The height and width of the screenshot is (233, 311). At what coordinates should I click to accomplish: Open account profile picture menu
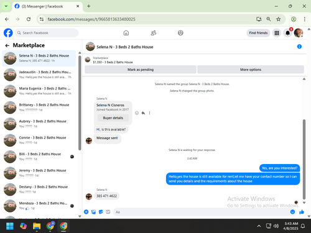click(x=299, y=33)
